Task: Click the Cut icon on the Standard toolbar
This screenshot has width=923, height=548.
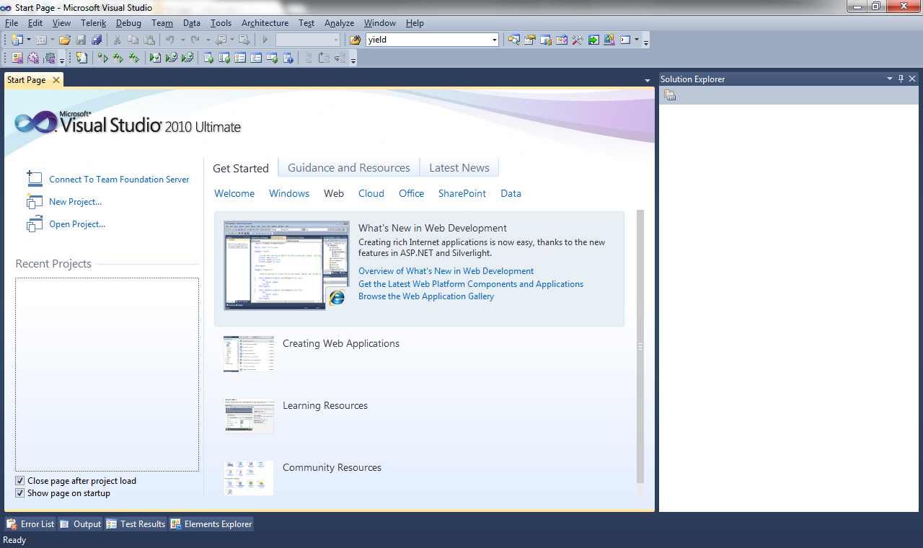Action: point(118,40)
